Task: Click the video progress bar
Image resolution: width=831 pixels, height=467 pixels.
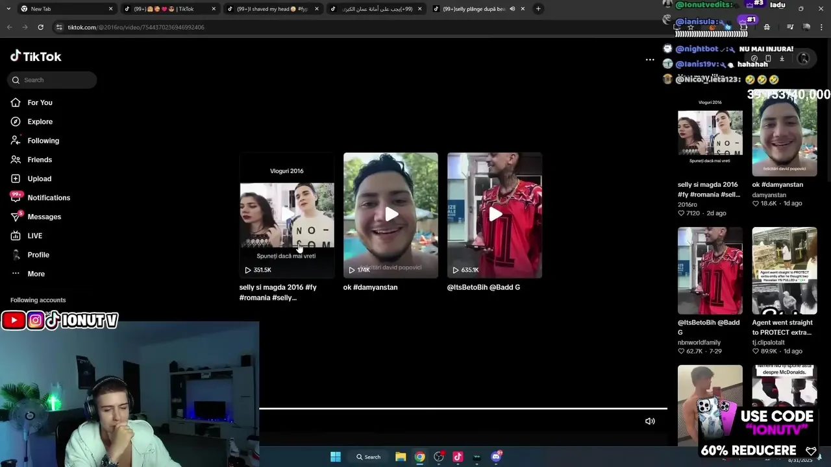Action: coord(463,409)
